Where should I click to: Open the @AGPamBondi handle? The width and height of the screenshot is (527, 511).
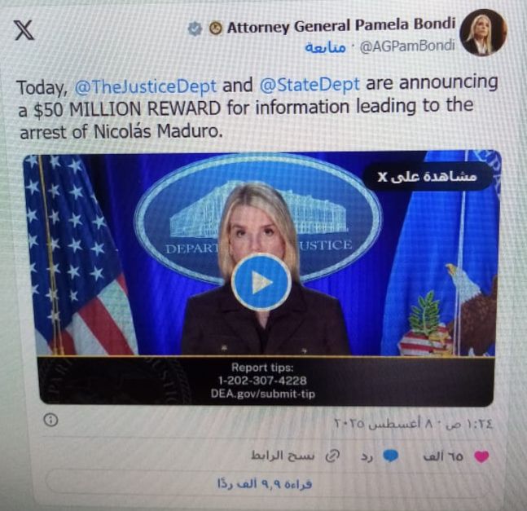407,46
